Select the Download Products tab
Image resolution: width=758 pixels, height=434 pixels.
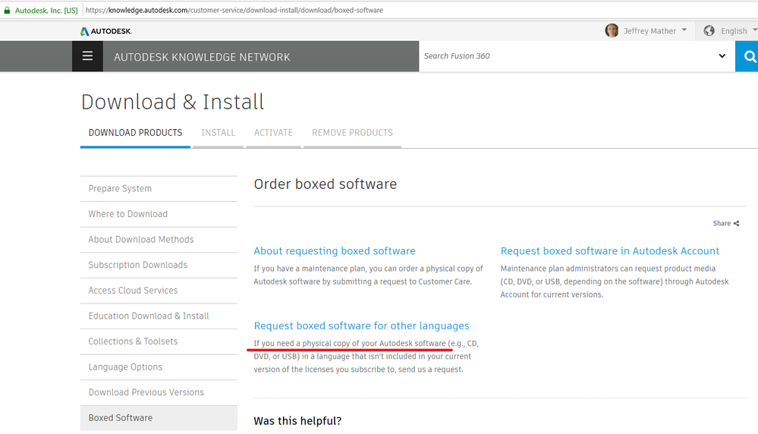point(135,133)
